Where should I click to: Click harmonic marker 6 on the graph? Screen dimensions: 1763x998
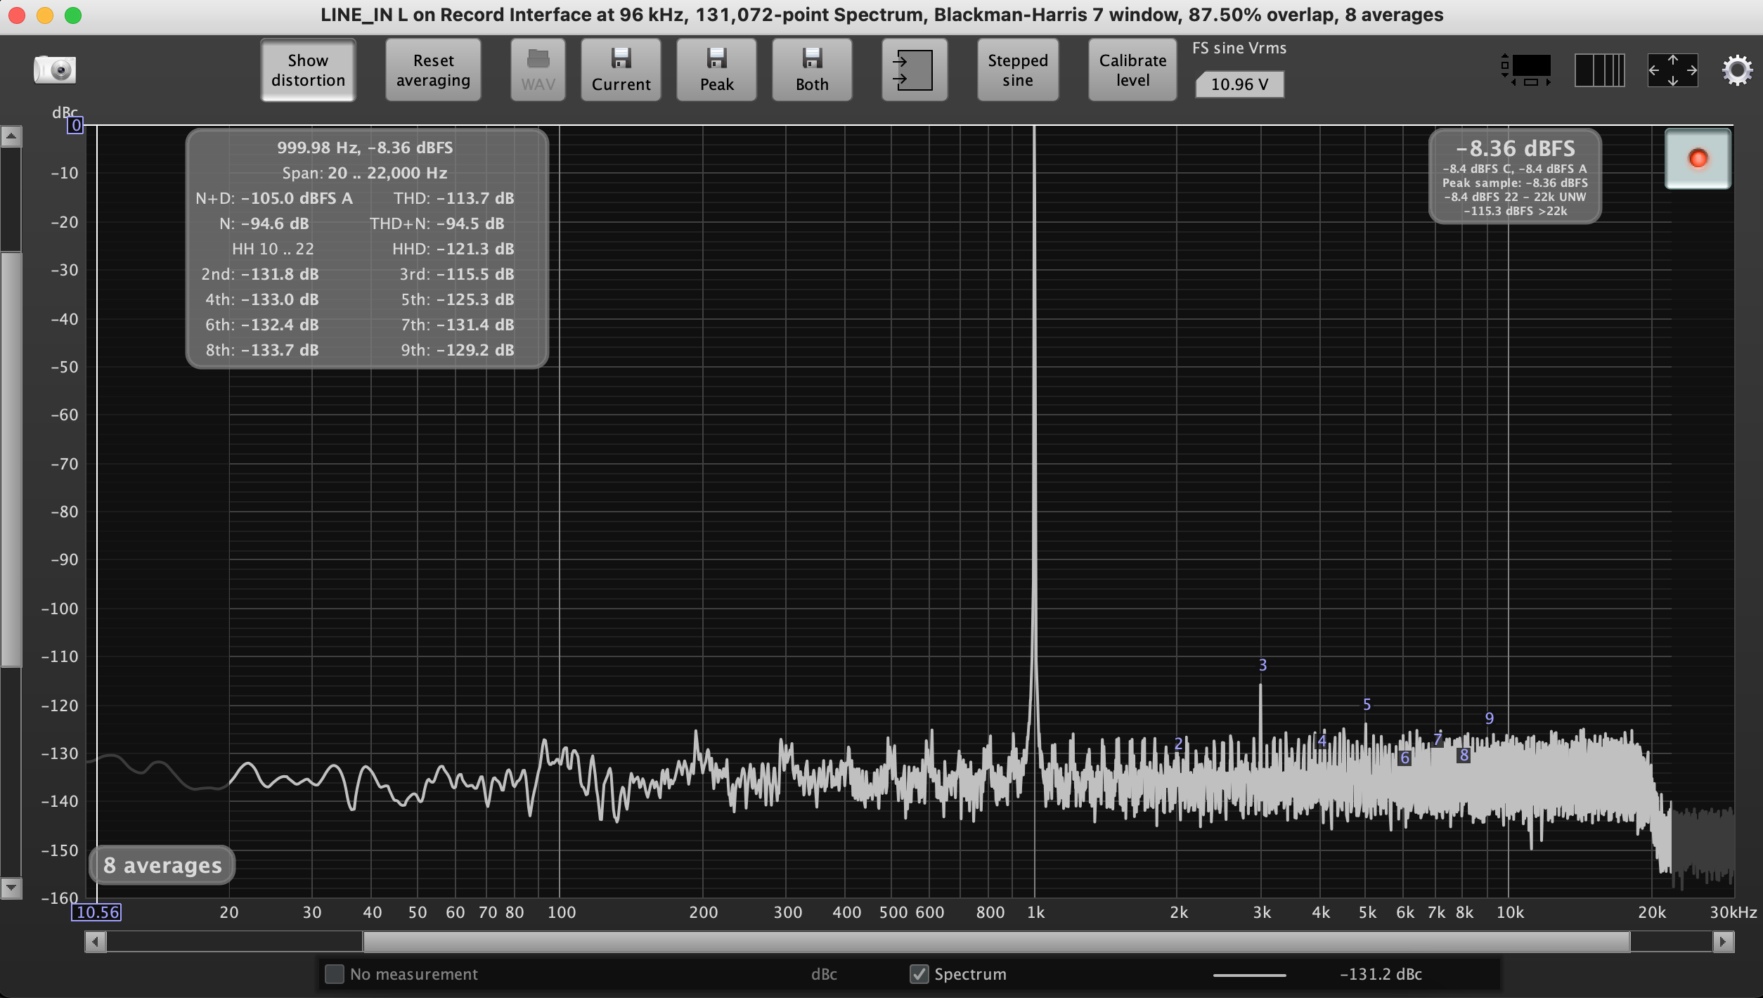coord(1404,758)
